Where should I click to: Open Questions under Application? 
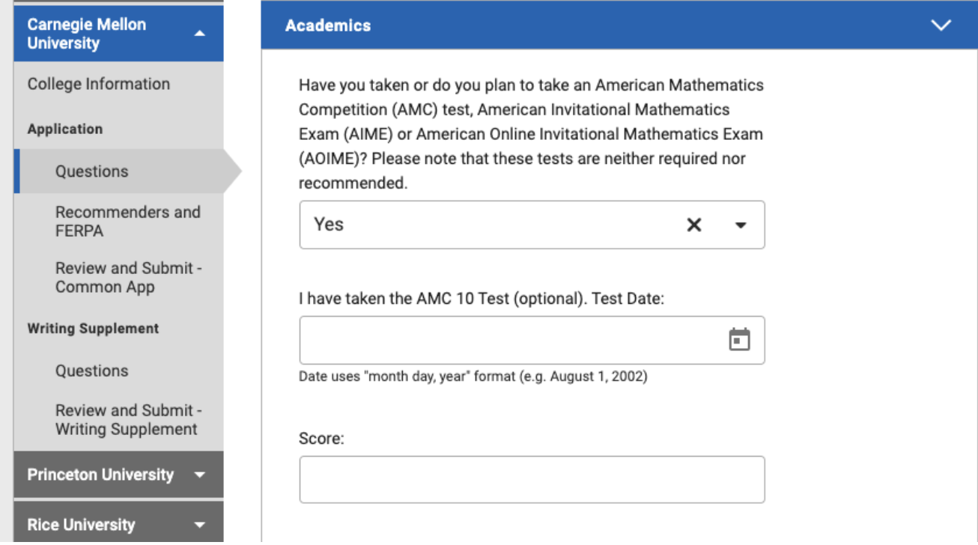click(x=90, y=171)
